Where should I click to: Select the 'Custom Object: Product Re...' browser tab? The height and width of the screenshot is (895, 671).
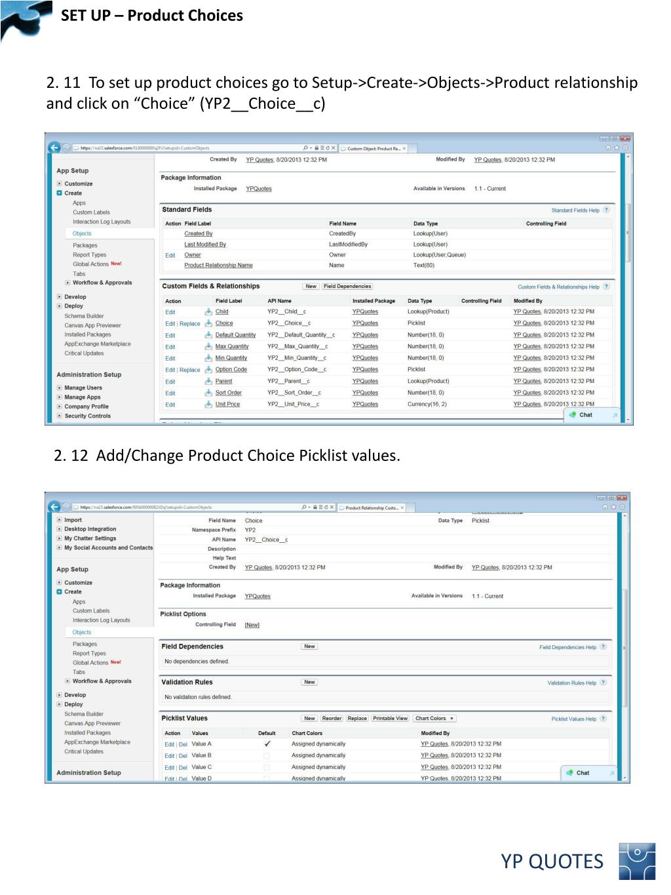tap(373, 149)
